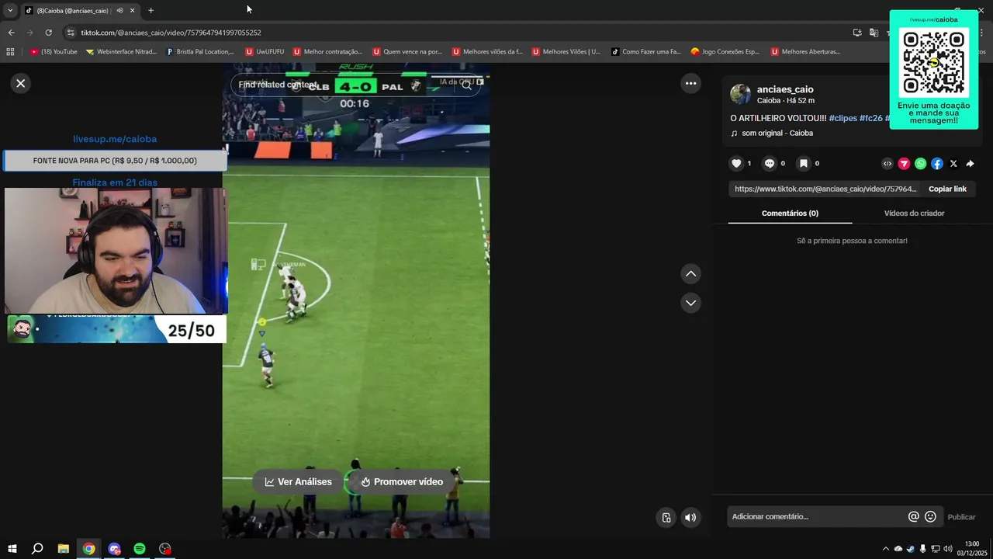Image resolution: width=993 pixels, height=559 pixels.
Task: Click the Promover vídeo button
Action: [x=402, y=481]
